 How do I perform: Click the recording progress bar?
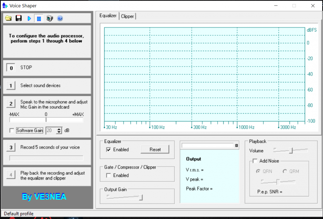click(x=46, y=158)
